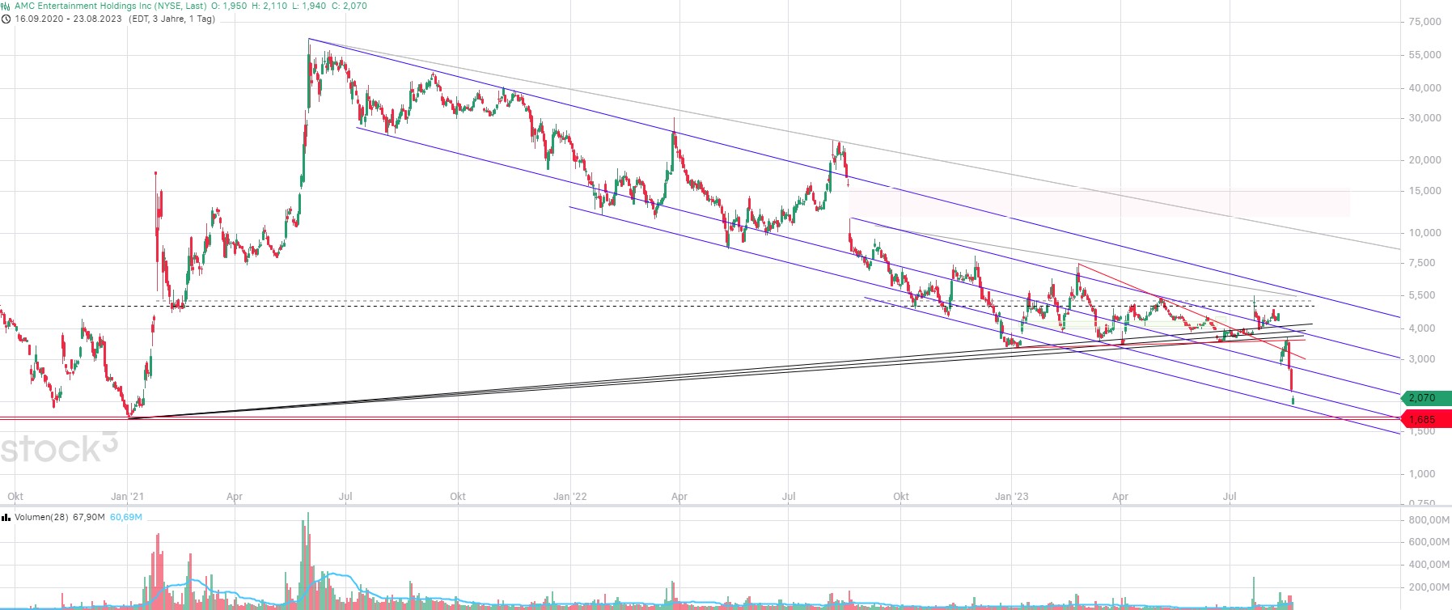Click the 400,00M volume axis label
Screen dimensions: 1452x610
(1429, 565)
